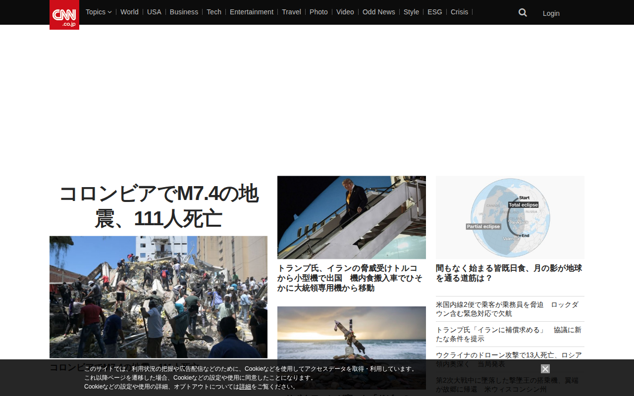Open the search magnifier icon

(523, 13)
